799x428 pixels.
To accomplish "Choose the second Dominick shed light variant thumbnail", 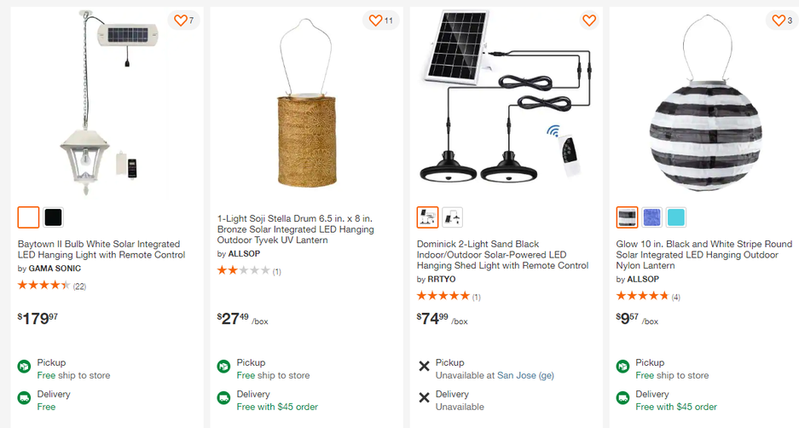I will coord(452,217).
